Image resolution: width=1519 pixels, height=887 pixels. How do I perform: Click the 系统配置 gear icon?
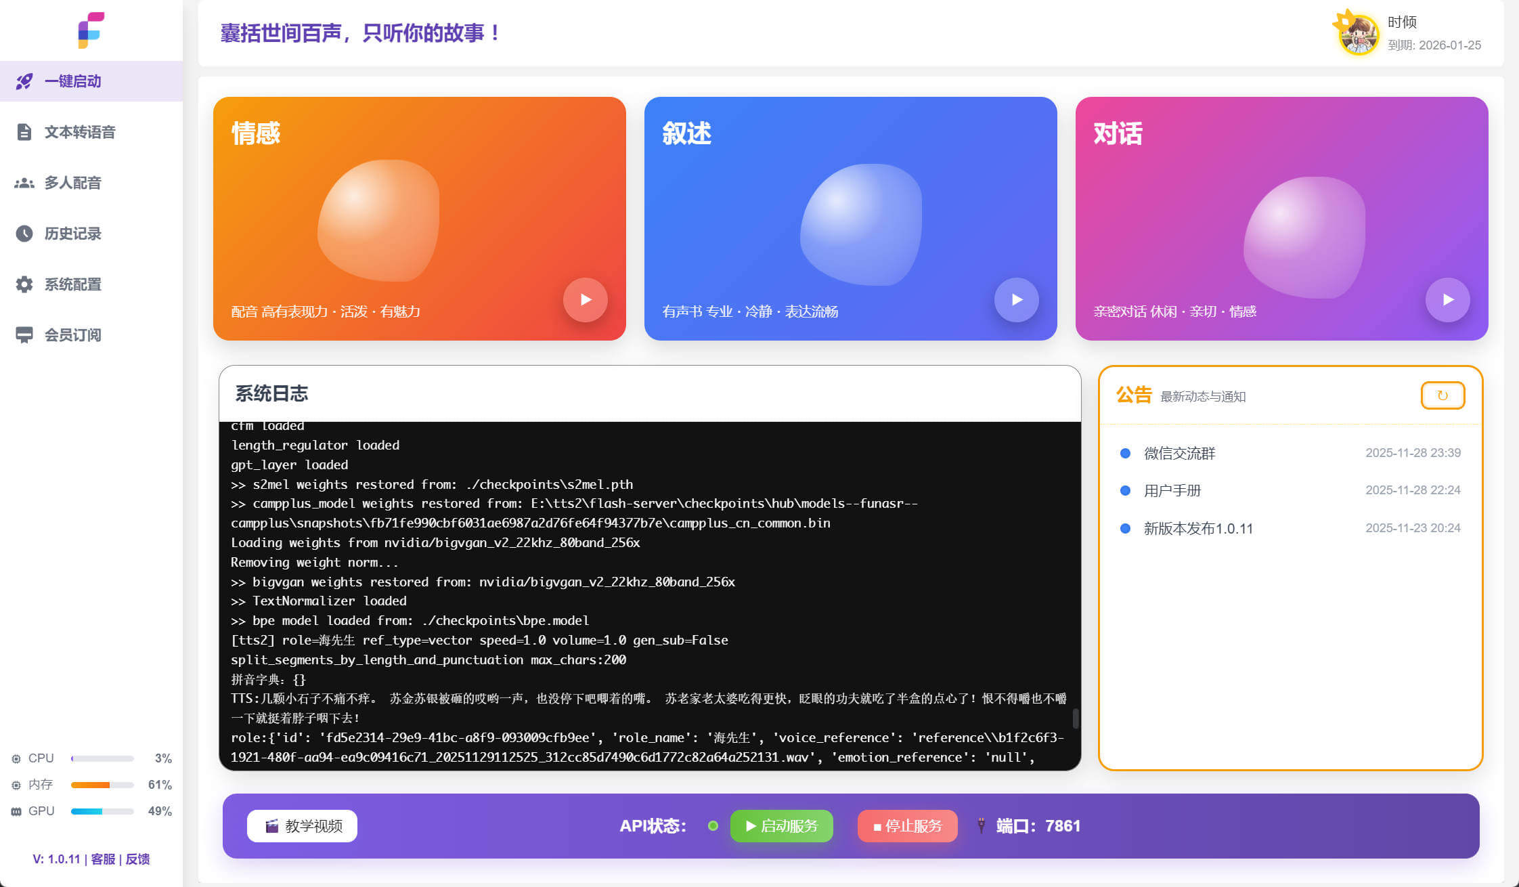(x=24, y=284)
